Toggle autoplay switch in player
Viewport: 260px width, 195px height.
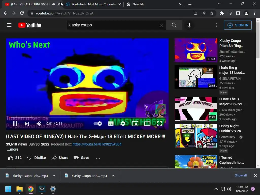click(98, 124)
